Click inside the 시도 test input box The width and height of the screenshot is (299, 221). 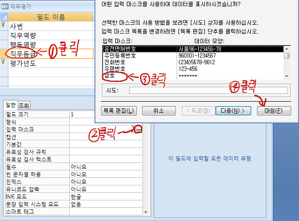(208, 90)
